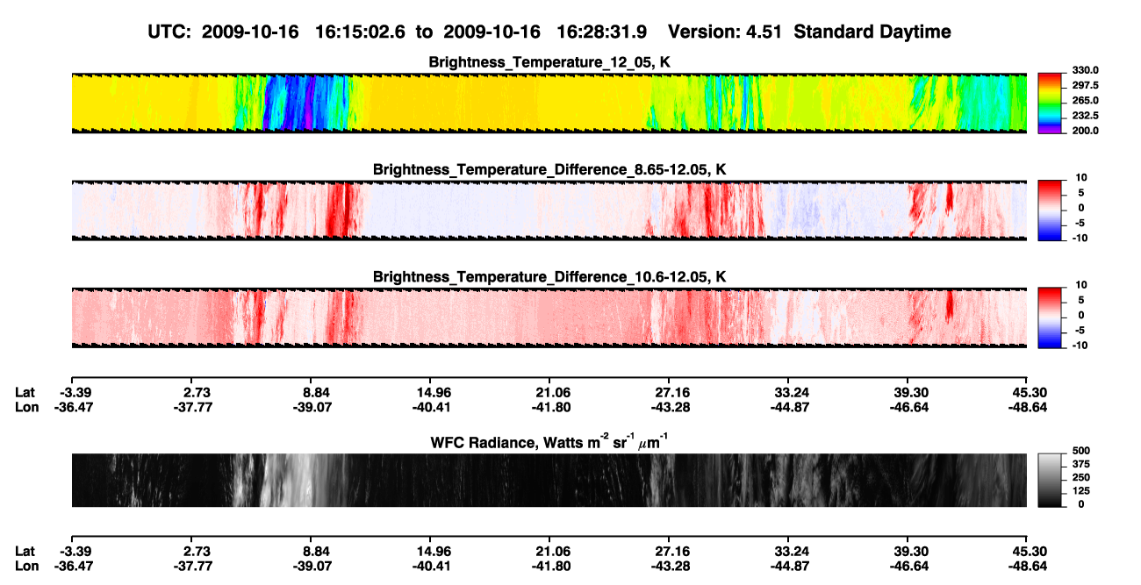This screenshot has width=1141, height=585.
Task: Click the rainbow colorbar for Brightness Temperature 12_05
Action: click(x=1049, y=103)
